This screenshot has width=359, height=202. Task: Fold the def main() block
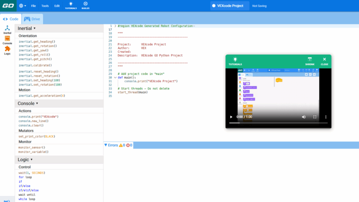115,78
